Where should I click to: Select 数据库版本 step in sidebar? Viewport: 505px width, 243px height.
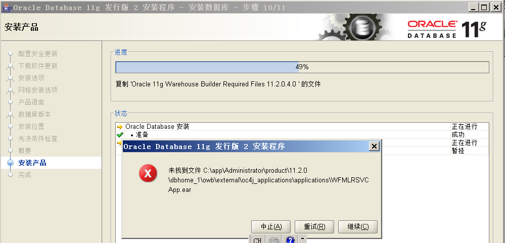coord(34,114)
